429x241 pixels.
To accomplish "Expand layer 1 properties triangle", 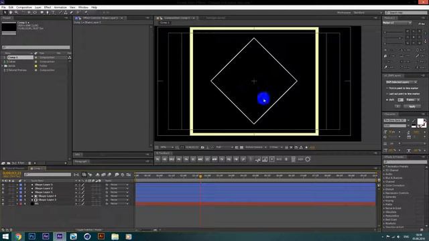I will pos(17,185).
